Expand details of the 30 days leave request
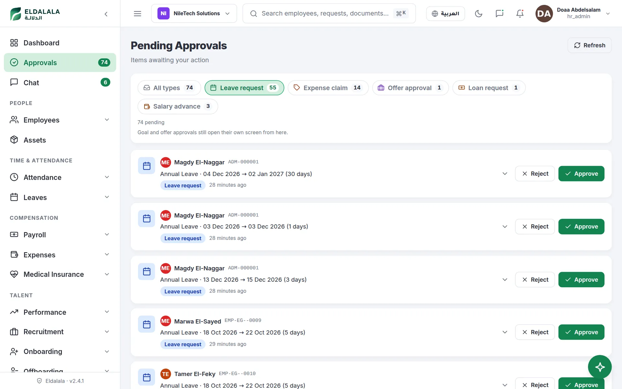The width and height of the screenshot is (622, 389). (x=505, y=174)
